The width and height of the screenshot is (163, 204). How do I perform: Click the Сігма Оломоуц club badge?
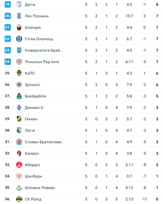(19, 39)
